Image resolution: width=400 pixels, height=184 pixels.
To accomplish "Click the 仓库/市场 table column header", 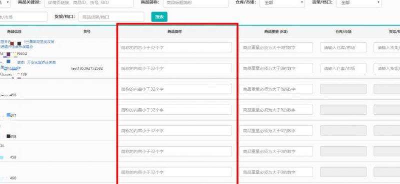I will [x=343, y=32].
